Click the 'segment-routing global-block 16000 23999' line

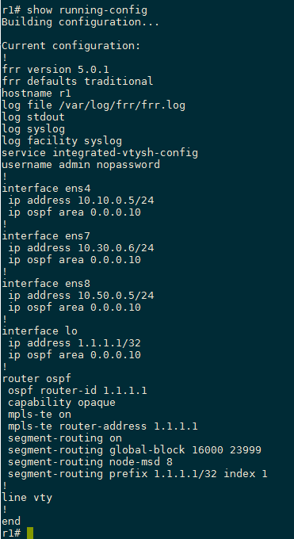135,450
